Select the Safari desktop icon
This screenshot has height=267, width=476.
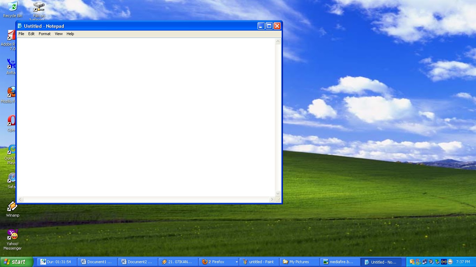coord(11,180)
